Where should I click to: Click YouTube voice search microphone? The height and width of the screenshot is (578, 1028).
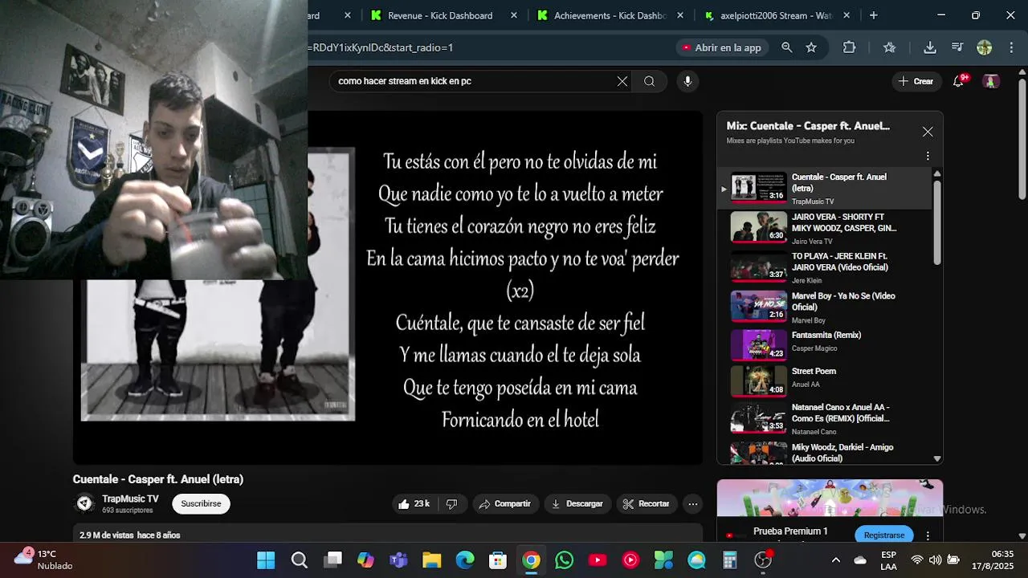pos(687,81)
